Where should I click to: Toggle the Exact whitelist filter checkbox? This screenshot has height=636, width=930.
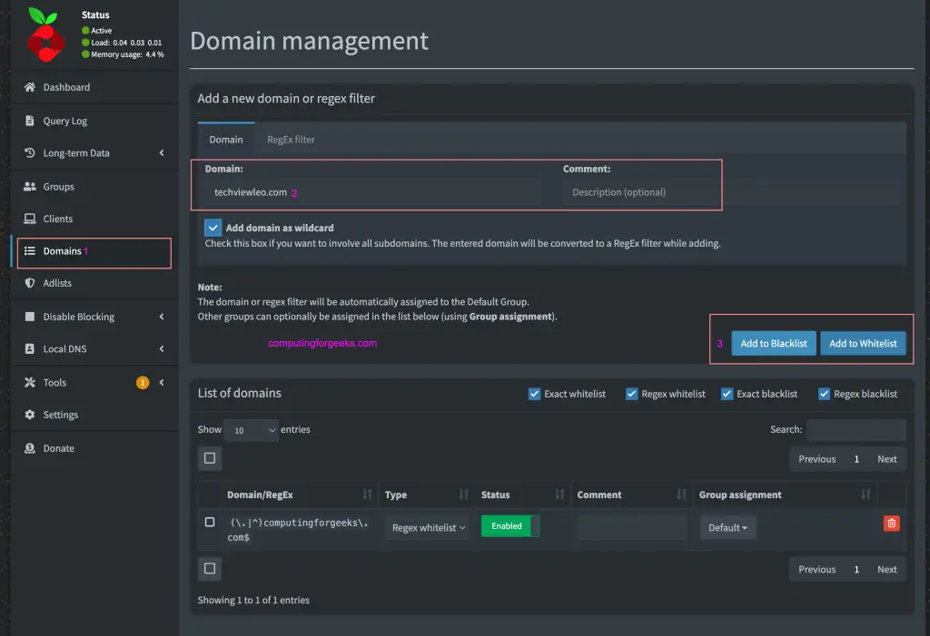[534, 394]
